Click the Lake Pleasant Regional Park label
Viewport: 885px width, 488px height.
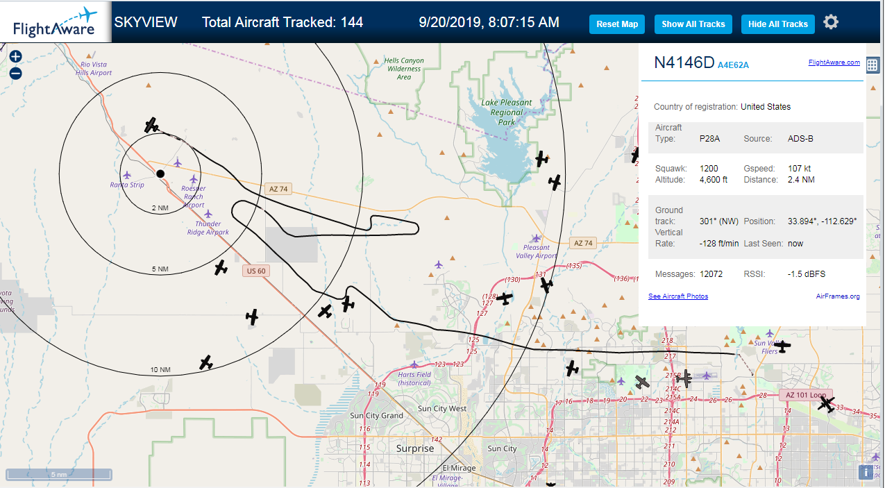[x=507, y=112]
